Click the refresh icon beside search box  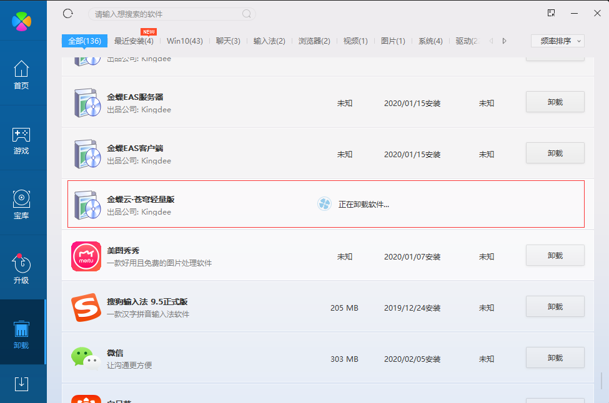point(68,14)
